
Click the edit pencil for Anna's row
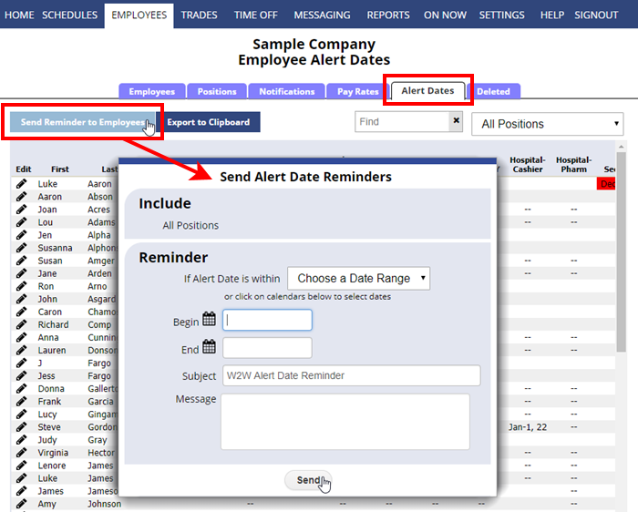[22, 337]
